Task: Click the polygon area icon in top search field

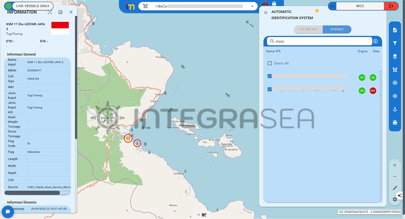Action: pos(145,6)
